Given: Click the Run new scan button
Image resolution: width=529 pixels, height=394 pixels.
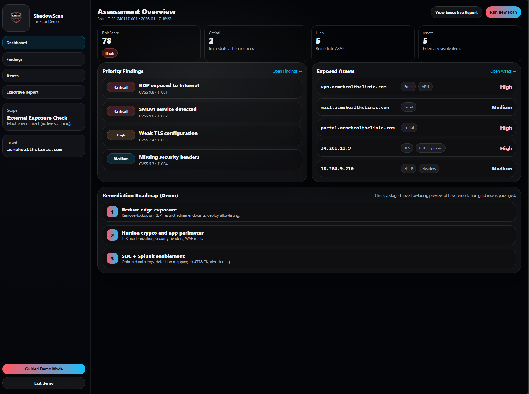Looking at the screenshot, I should 503,12.
